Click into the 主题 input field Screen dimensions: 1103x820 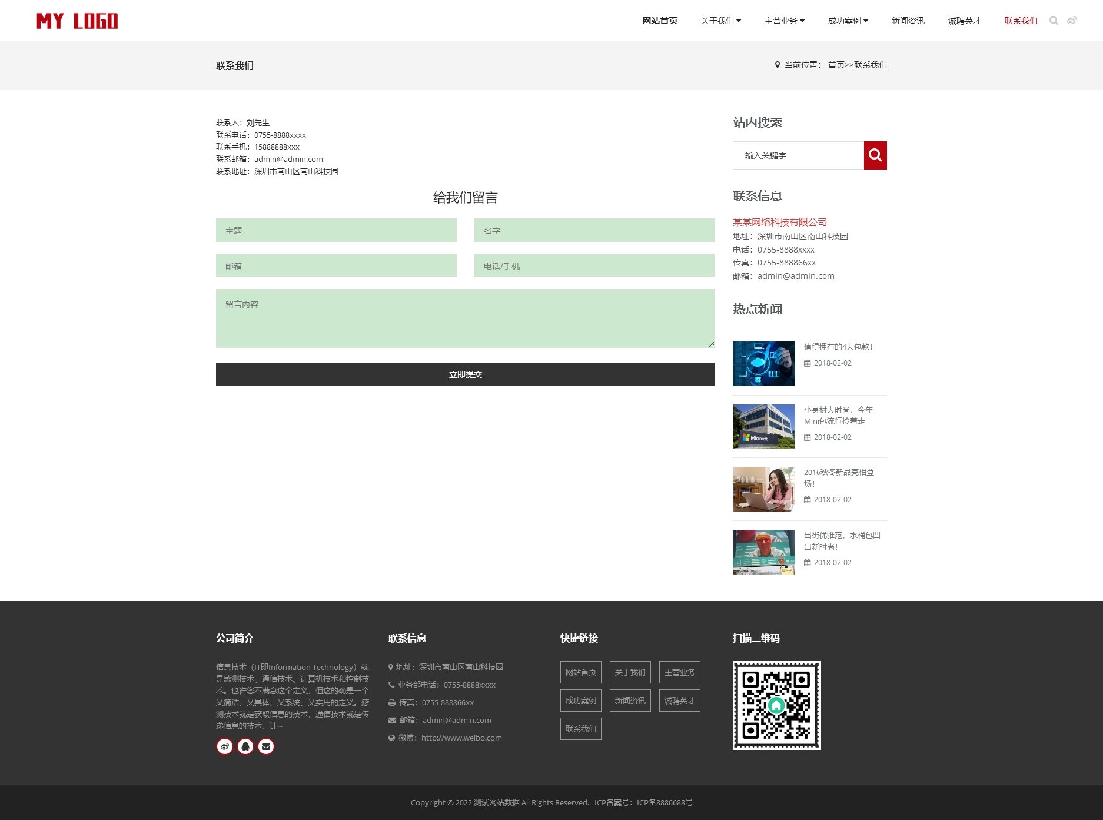[336, 230]
